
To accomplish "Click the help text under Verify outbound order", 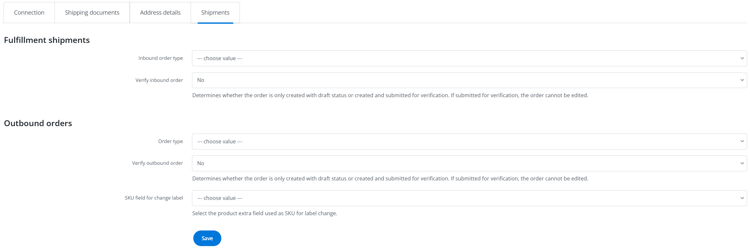I will (390, 178).
